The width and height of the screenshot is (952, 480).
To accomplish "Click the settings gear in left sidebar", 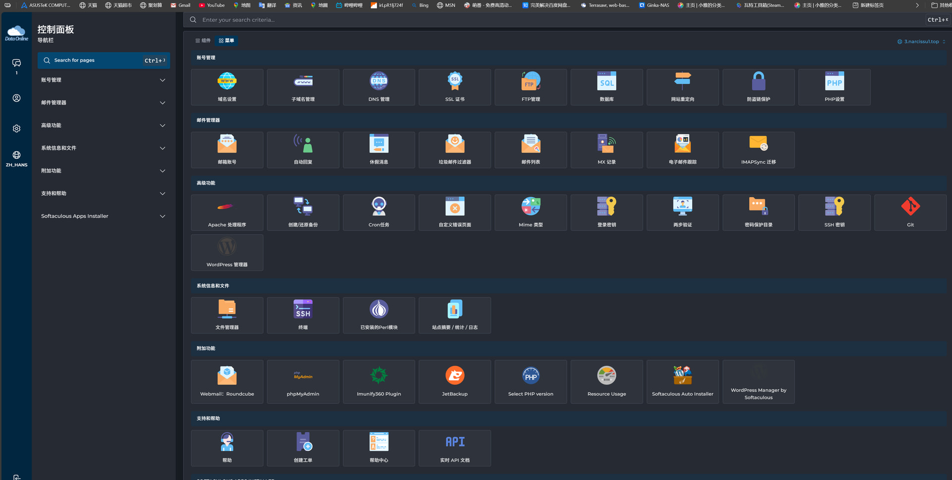I will point(16,128).
